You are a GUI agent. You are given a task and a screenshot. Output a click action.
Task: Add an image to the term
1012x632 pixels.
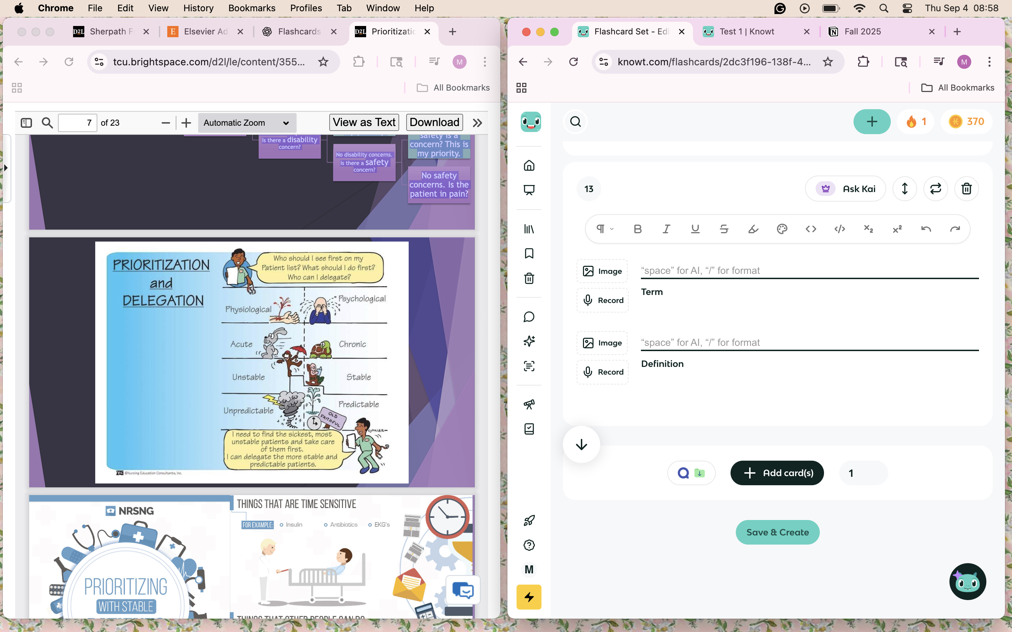602,271
